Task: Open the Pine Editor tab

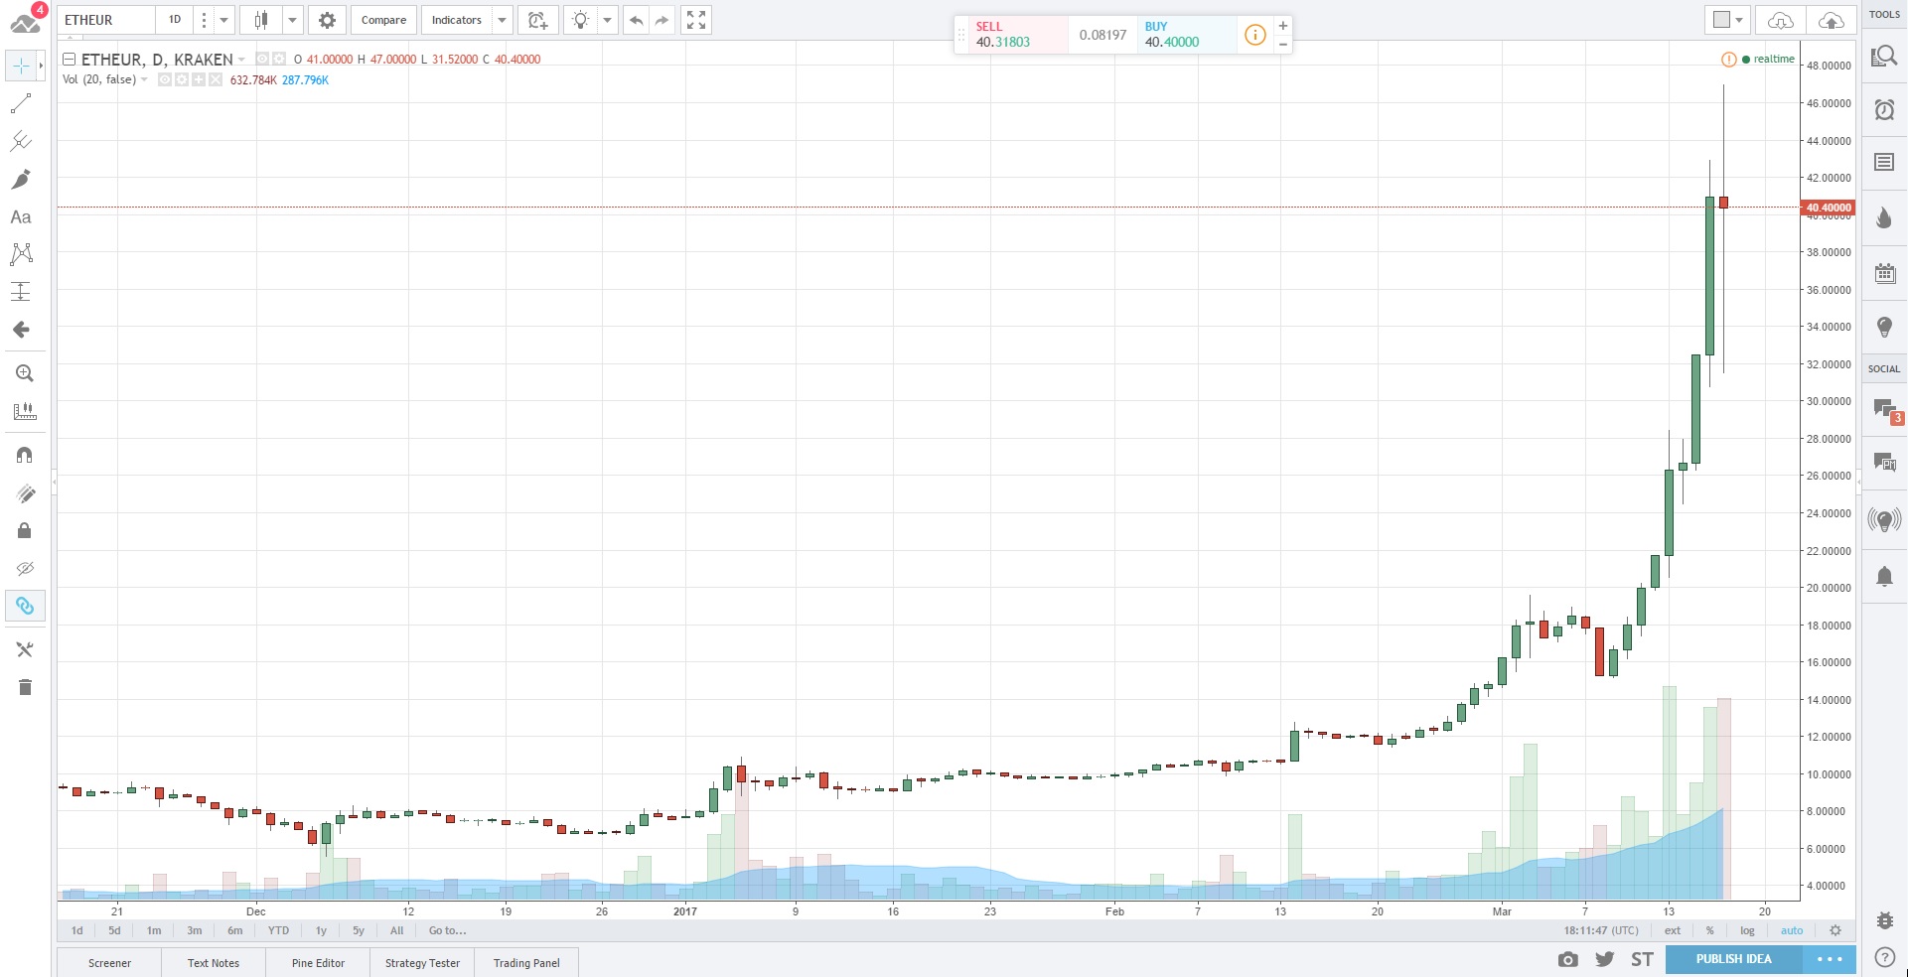Action: [319, 963]
